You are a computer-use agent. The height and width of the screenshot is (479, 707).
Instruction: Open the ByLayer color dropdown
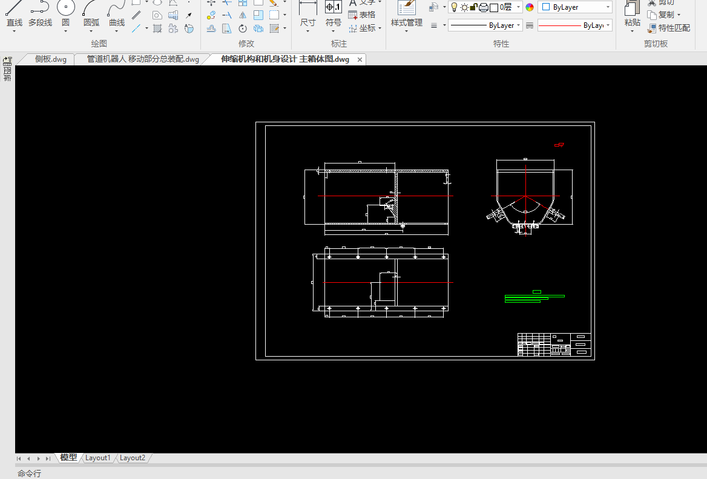coord(607,7)
